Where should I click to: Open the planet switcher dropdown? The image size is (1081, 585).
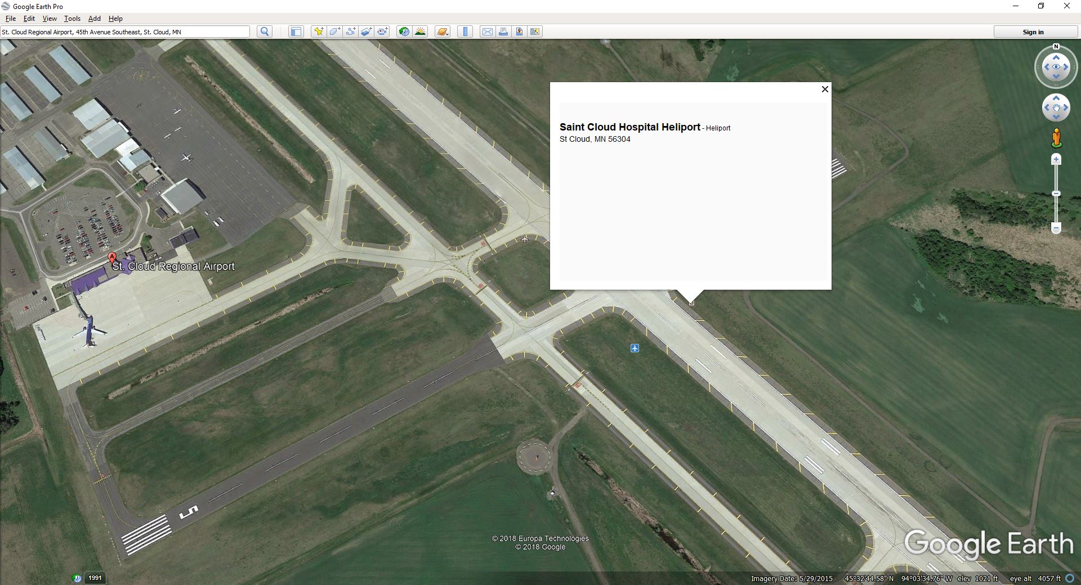coord(443,31)
